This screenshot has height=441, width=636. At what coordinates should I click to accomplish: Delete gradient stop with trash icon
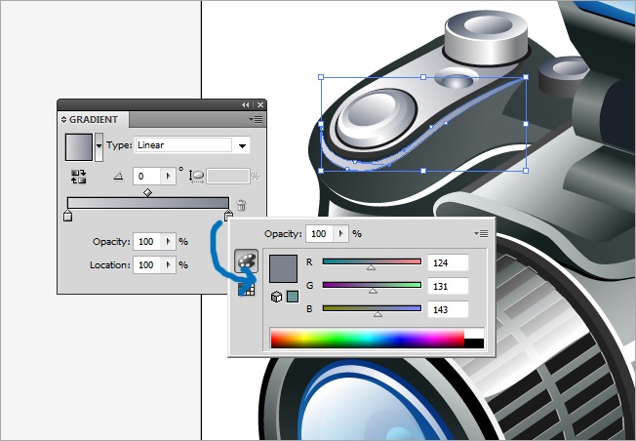[x=241, y=205]
